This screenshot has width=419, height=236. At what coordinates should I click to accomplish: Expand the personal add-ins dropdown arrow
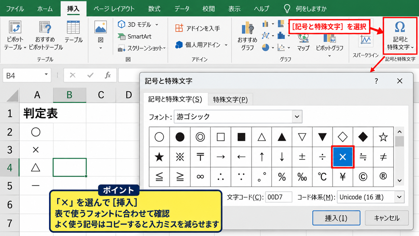click(226, 45)
